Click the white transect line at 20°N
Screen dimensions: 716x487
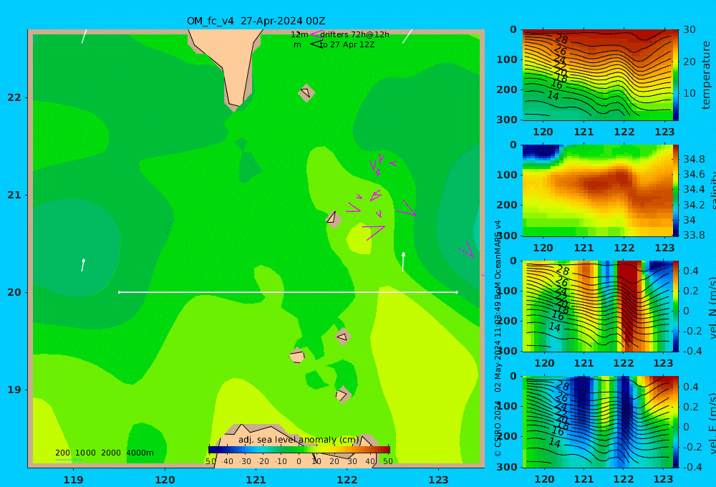coord(288,292)
